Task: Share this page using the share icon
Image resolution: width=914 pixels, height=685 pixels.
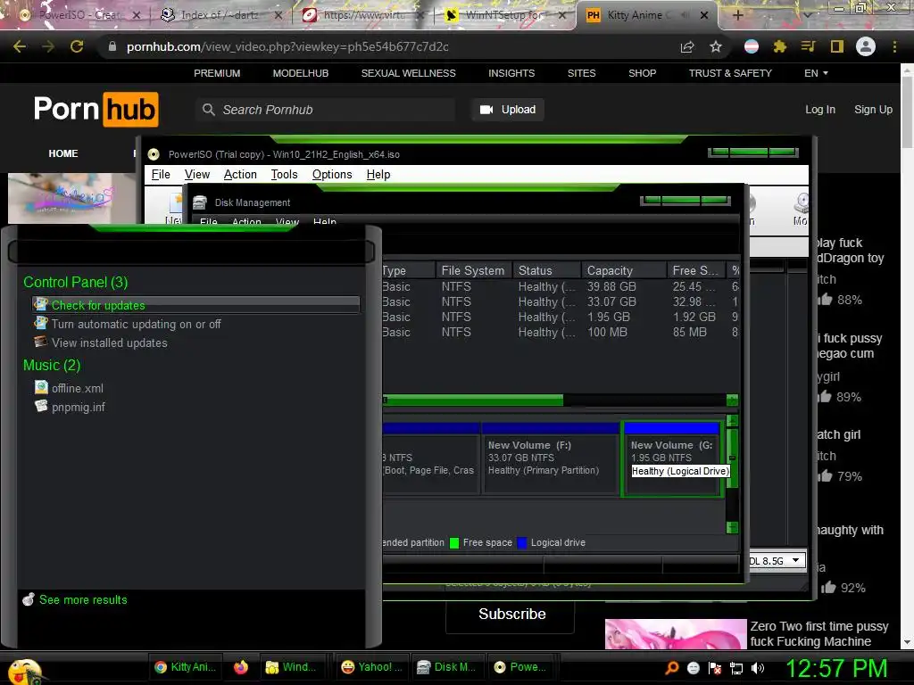Action: (x=687, y=46)
